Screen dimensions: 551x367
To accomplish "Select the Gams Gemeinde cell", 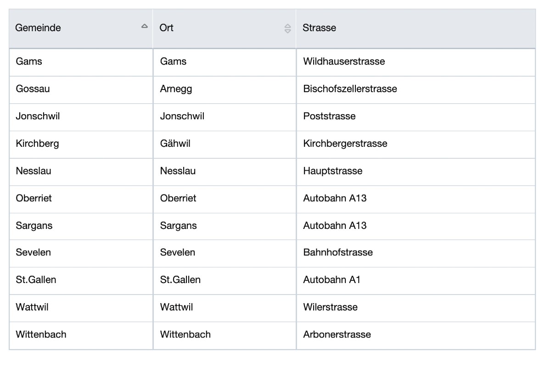I will (29, 61).
